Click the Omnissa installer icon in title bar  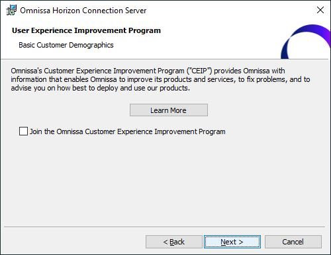click(11, 10)
